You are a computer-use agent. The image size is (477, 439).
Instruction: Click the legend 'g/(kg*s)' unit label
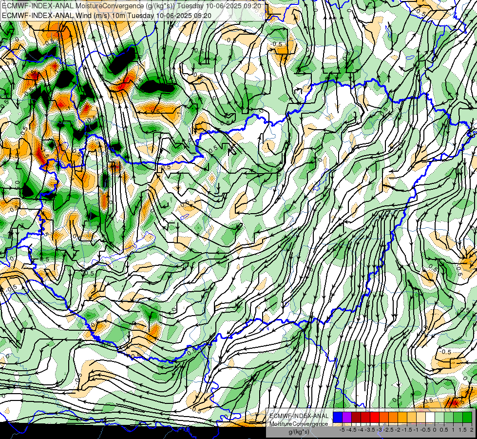tap(299, 432)
